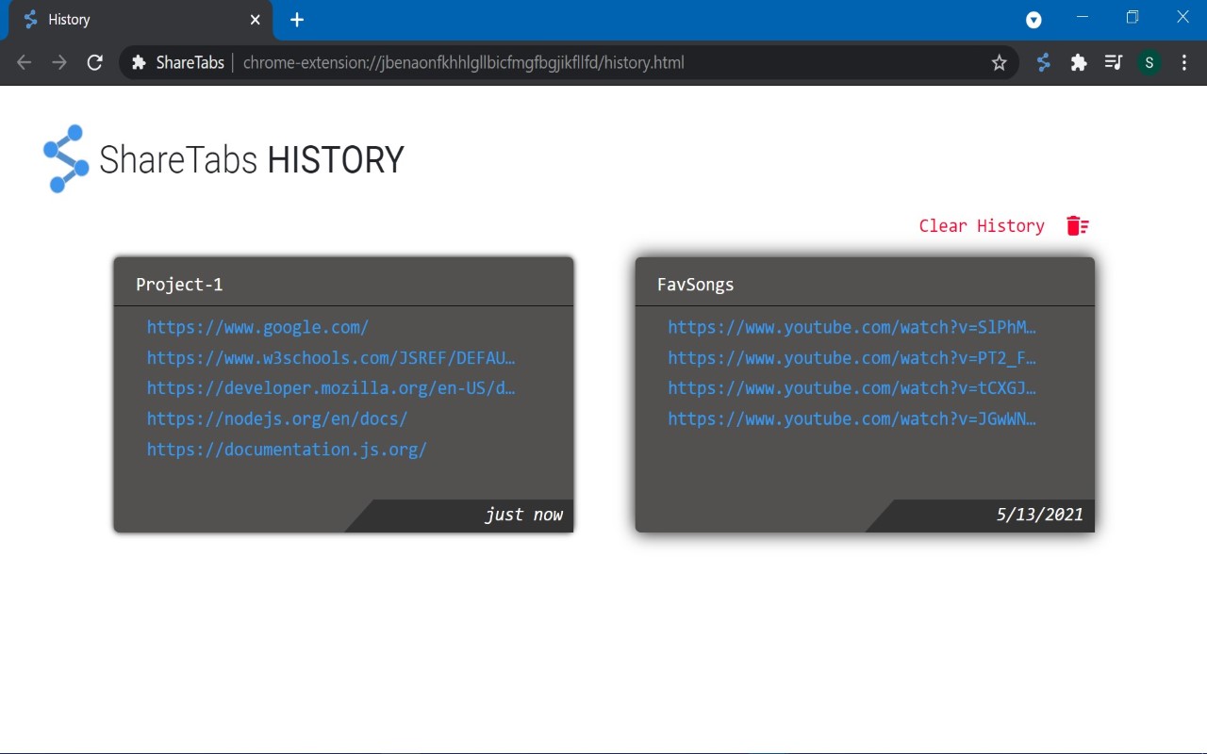Viewport: 1207px width, 754px height.
Task: Open the documentation.js.org link
Action: point(287,449)
